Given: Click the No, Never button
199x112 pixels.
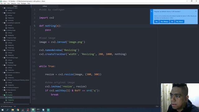Looking at the screenshot, I should (179, 21).
